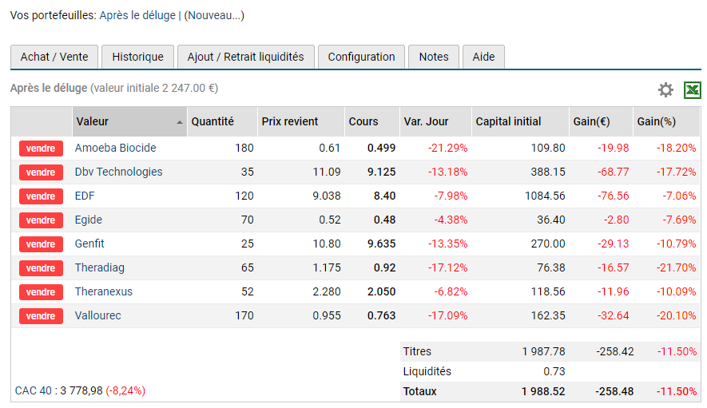Screen dimensions: 707x408
Task: Sell Theranexus with vendre button
Action: coord(41,291)
